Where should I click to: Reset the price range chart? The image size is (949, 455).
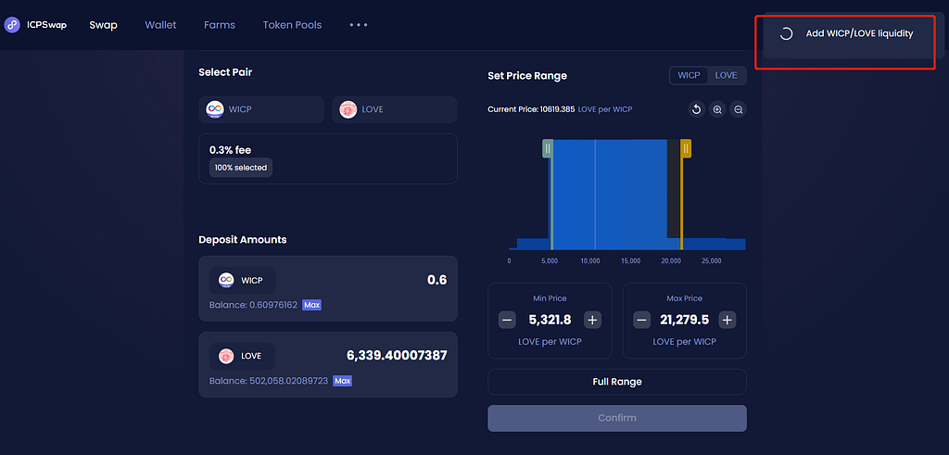tap(697, 109)
